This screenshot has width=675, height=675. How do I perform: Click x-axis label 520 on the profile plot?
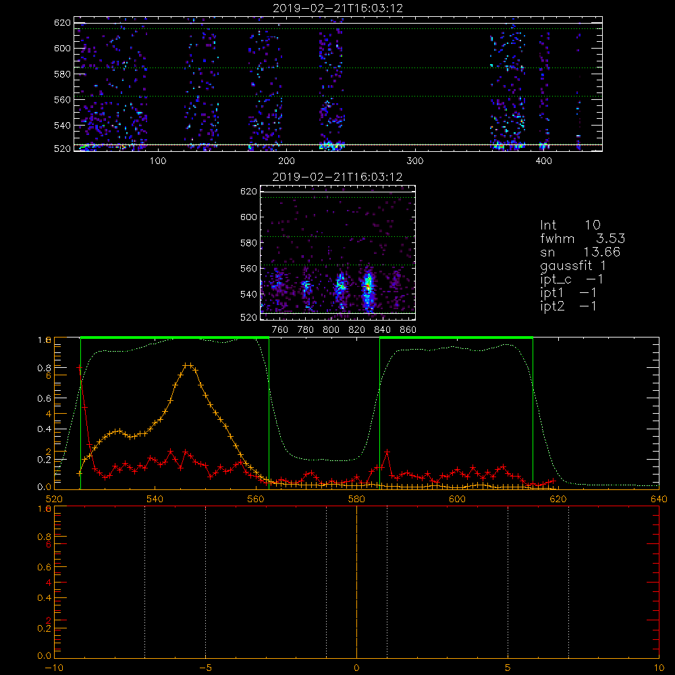[x=54, y=499]
